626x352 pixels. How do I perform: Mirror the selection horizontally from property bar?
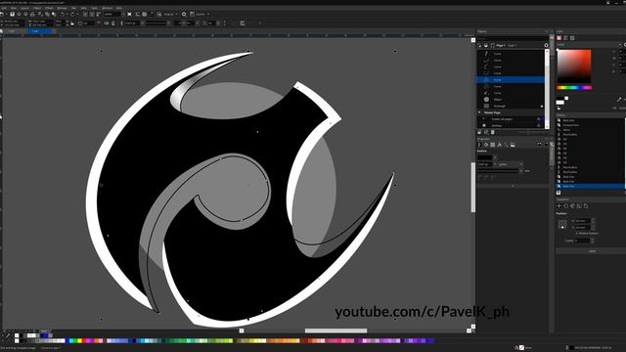[107, 23]
